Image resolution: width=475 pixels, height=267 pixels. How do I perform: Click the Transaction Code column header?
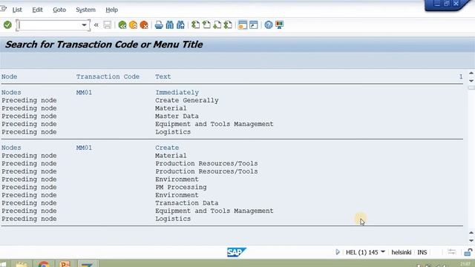pyautogui.click(x=108, y=76)
